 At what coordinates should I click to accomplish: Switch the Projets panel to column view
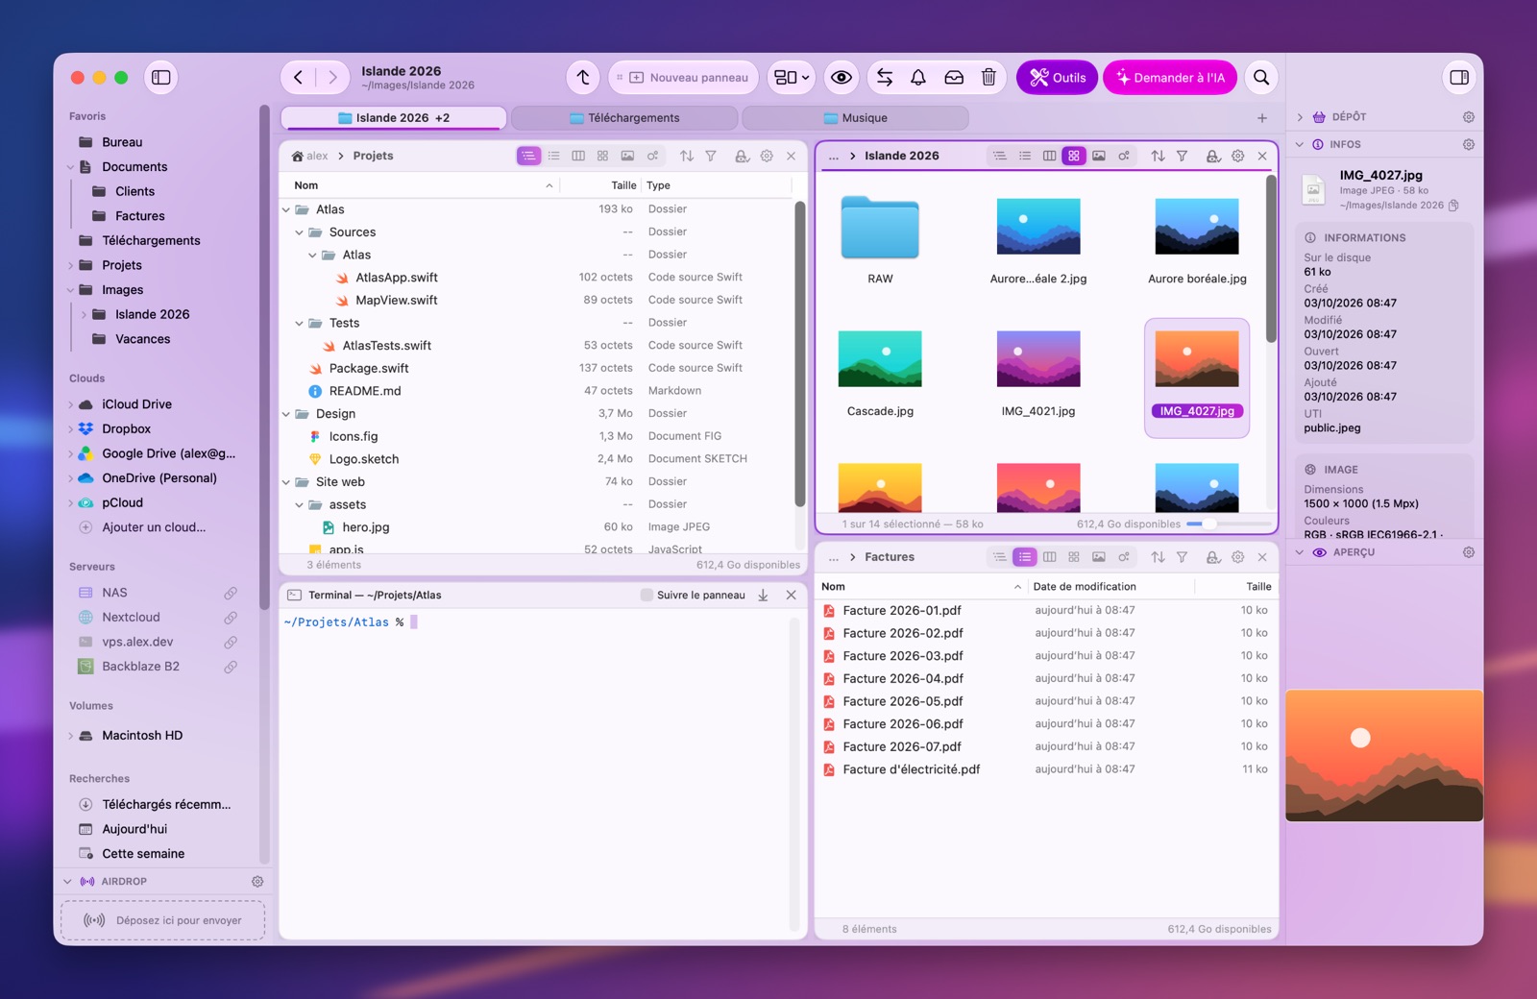(578, 156)
